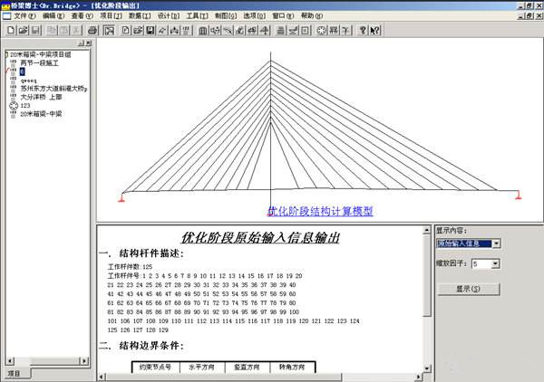544x382 pixels.
Task: Click the project panel scroll-right arrow
Action: point(84,361)
